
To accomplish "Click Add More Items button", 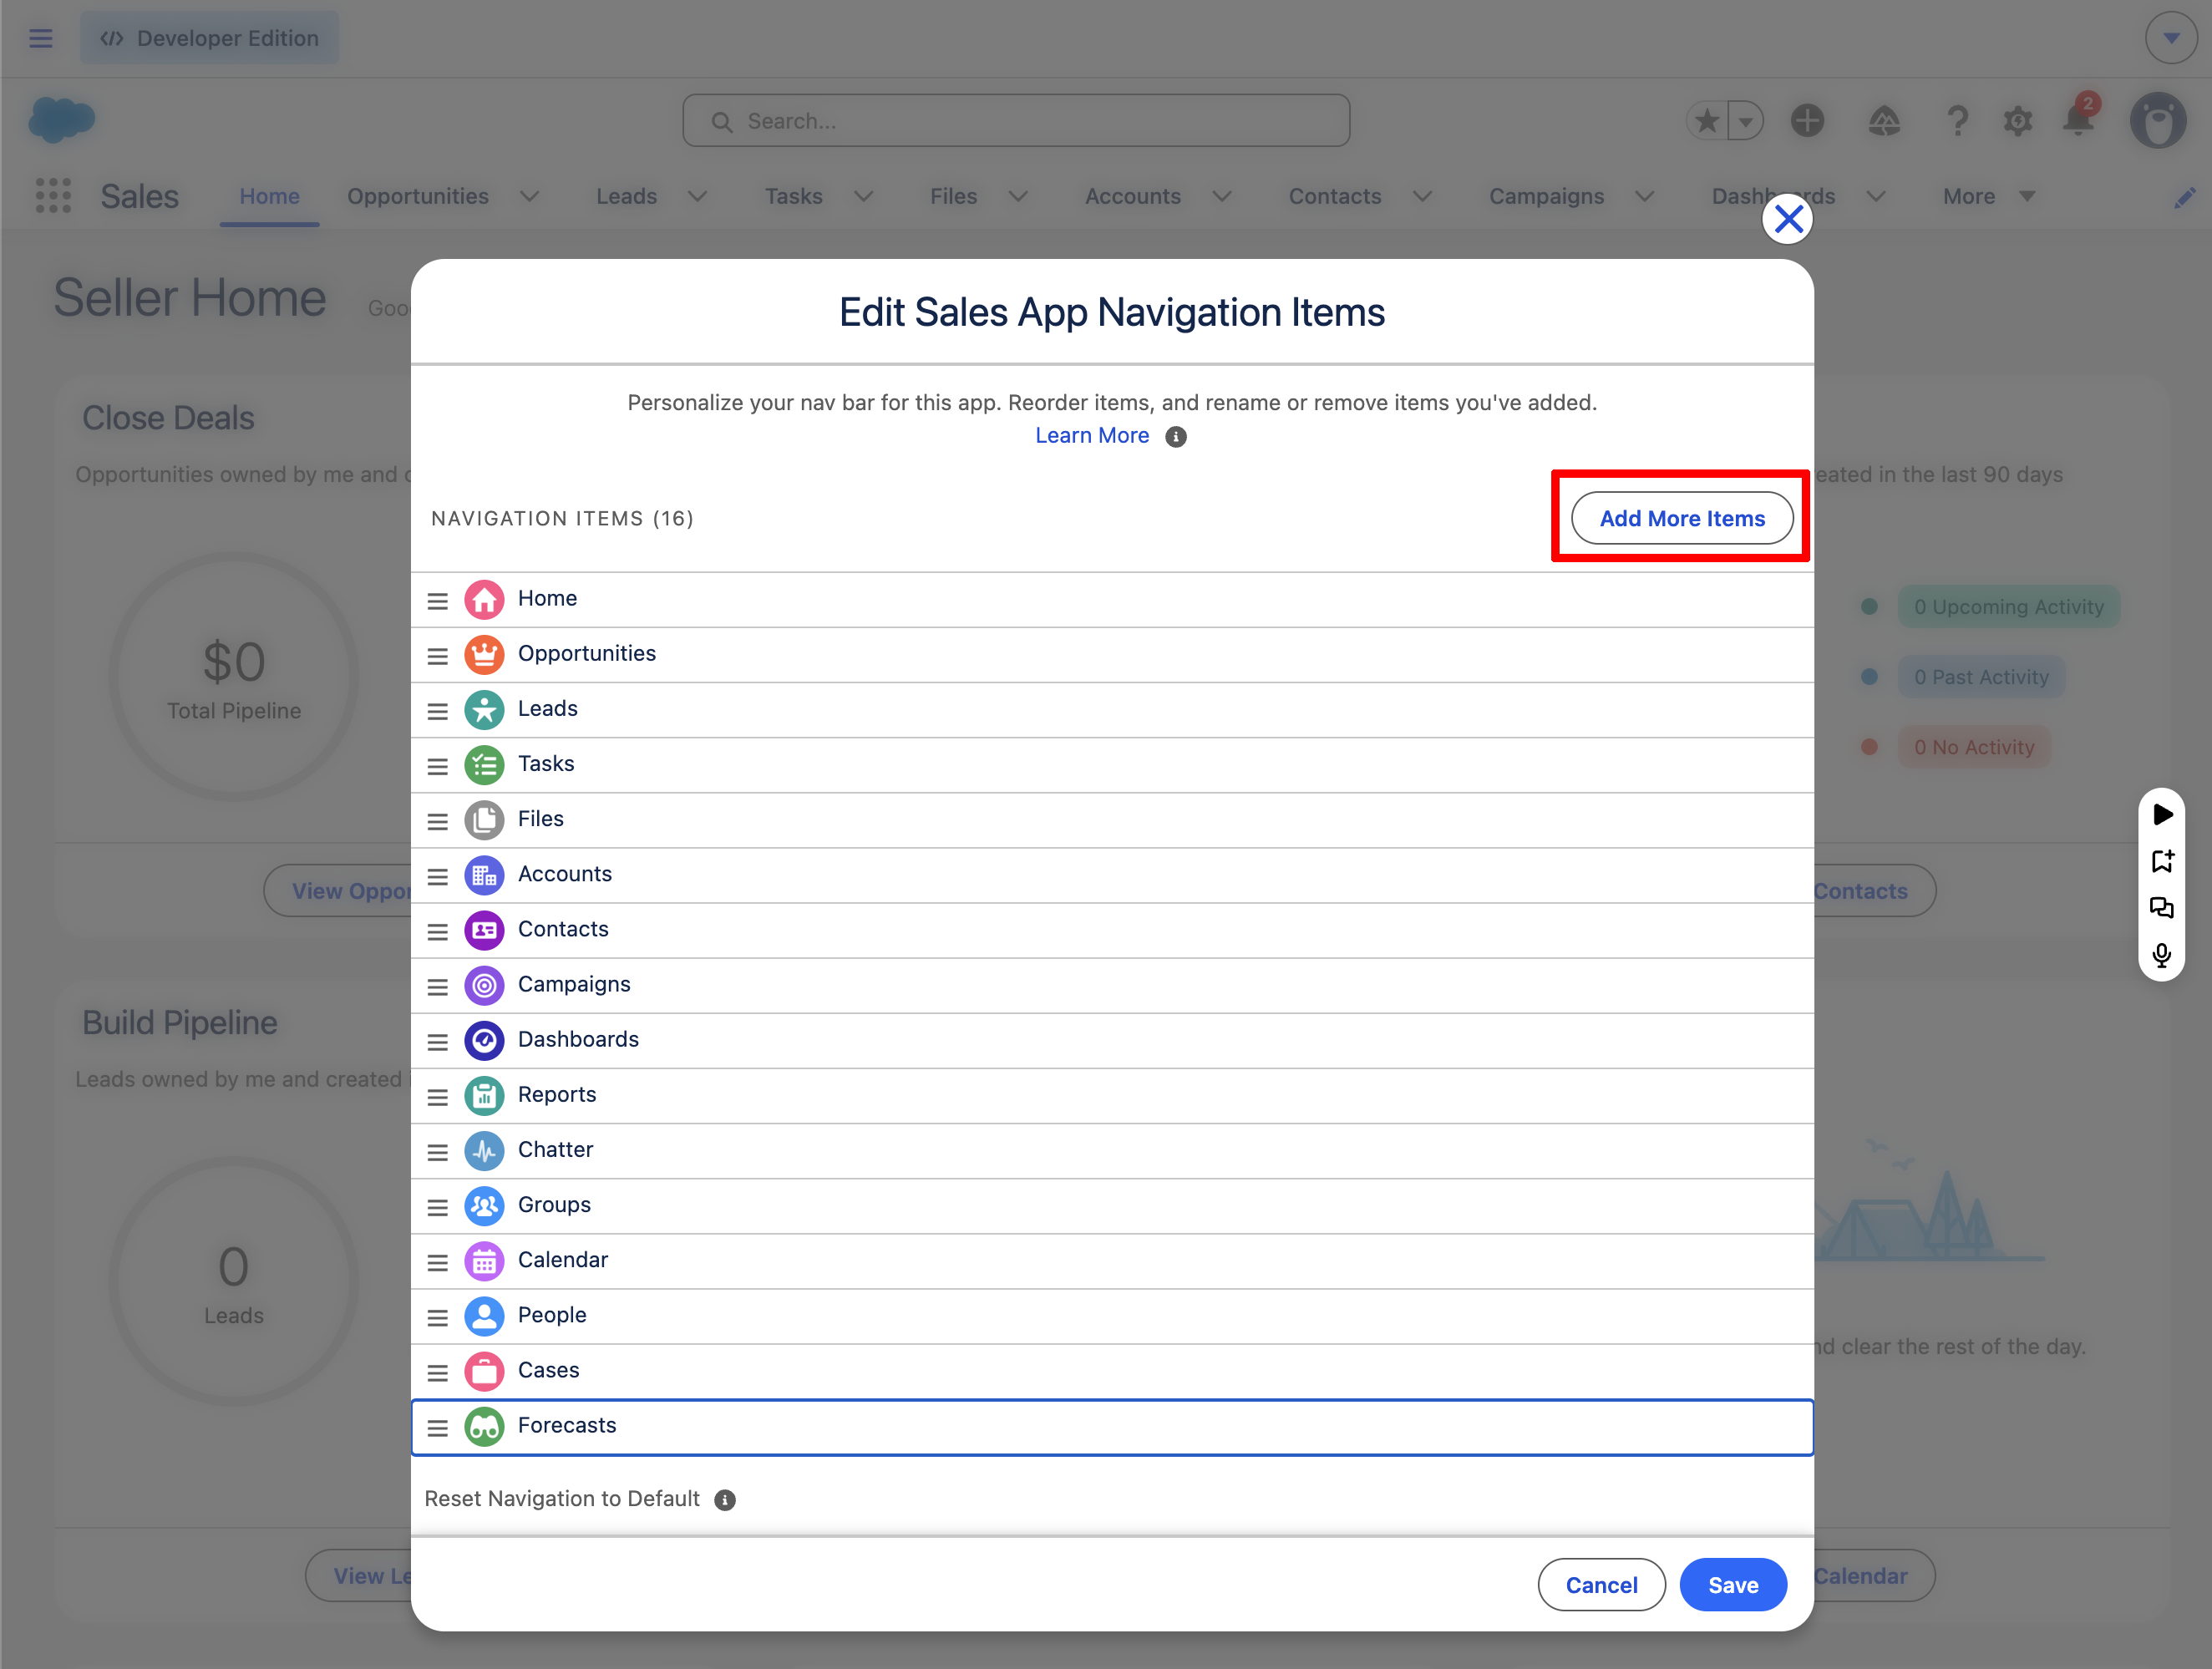I will (x=1682, y=518).
